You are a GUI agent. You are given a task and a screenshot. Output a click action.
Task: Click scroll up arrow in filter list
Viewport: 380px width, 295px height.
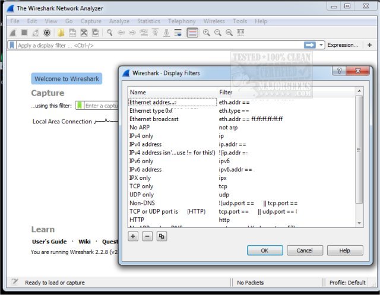[x=359, y=91]
